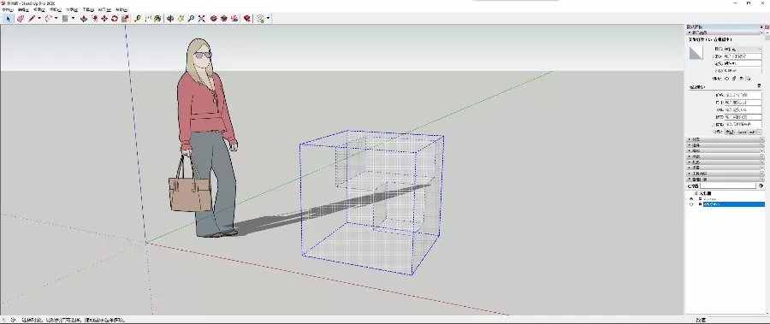Toggle Cast Shadows in Entity Info
Viewport: 770px width, 324px height.
[x=749, y=79]
